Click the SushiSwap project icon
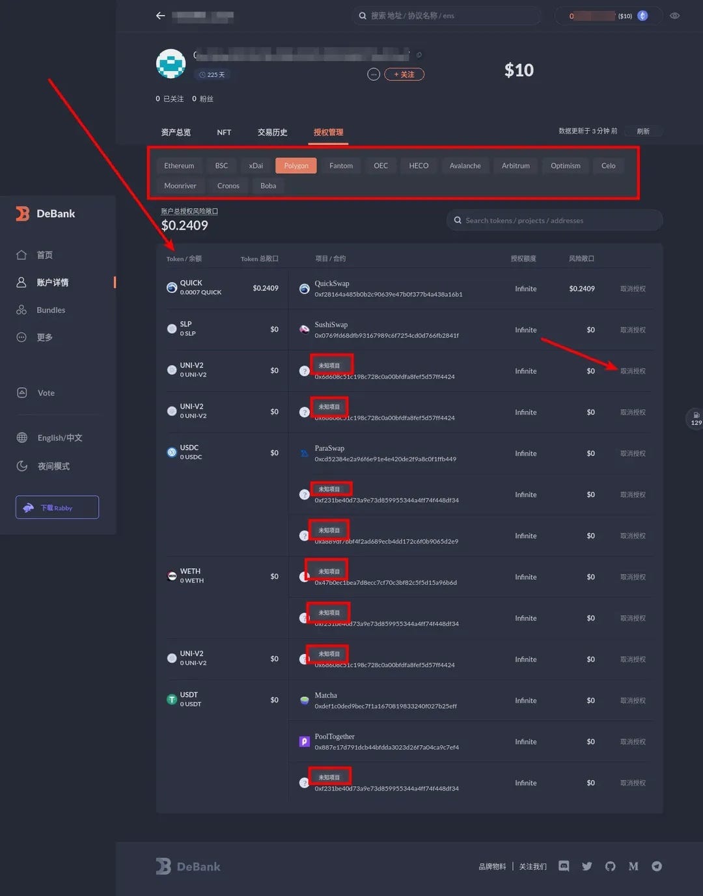The height and width of the screenshot is (896, 703). 304,330
